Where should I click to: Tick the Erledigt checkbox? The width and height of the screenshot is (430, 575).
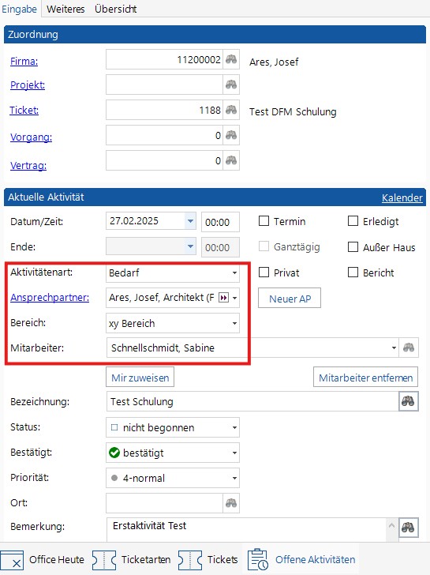353,221
